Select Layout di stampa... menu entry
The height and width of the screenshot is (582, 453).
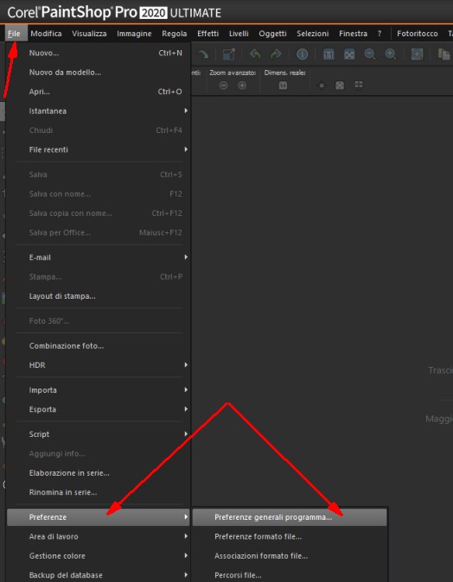[x=99, y=296]
